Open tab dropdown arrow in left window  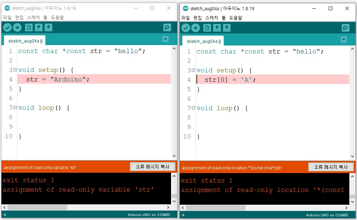pyautogui.click(x=166, y=39)
